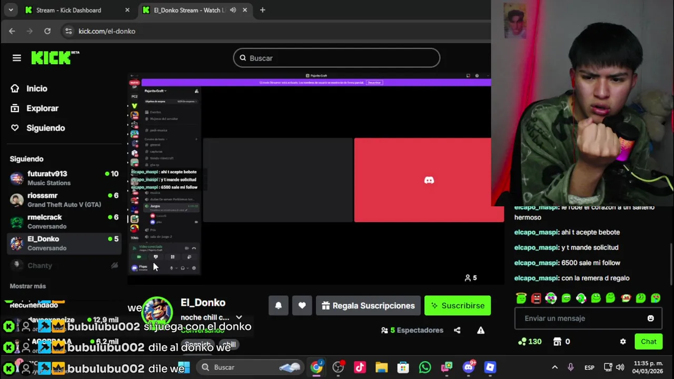The width and height of the screenshot is (674, 379).
Task: Click the green Chat send button
Action: pyautogui.click(x=649, y=342)
